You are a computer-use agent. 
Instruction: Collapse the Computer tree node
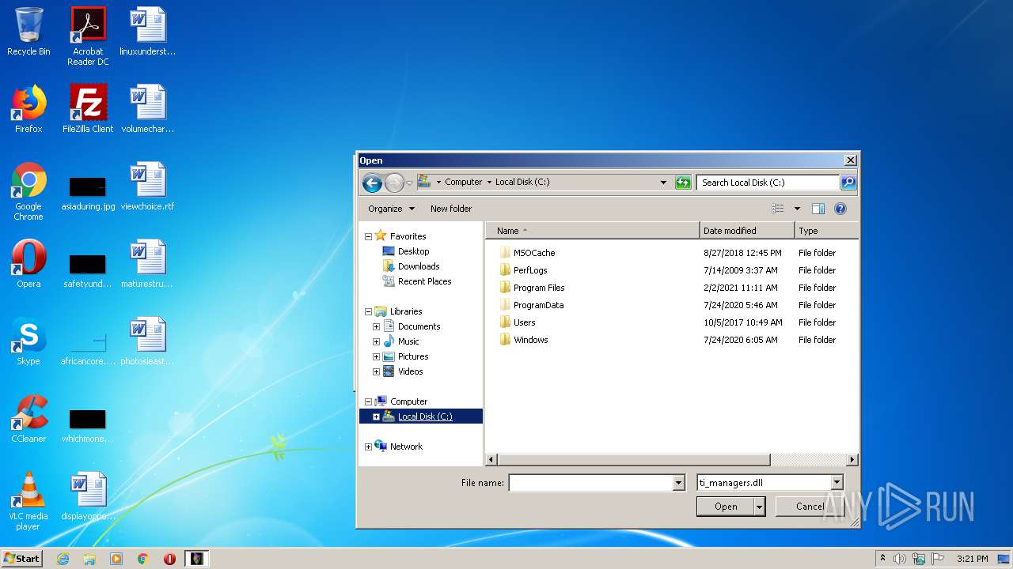click(x=368, y=401)
